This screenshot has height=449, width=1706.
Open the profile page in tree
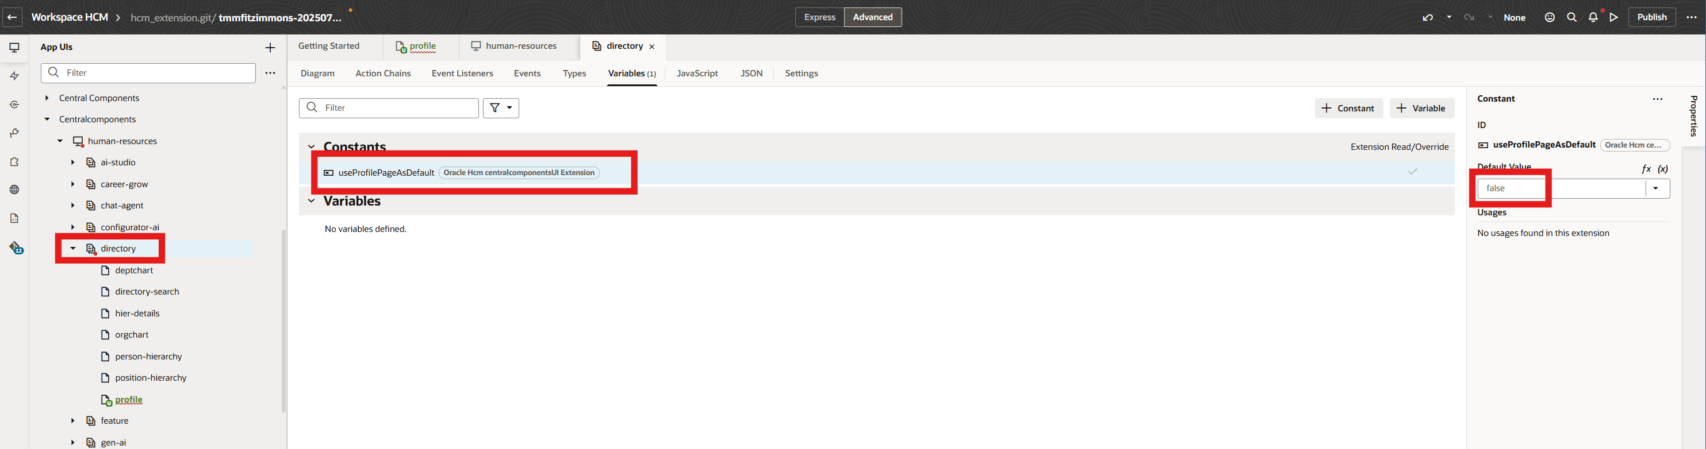[128, 400]
